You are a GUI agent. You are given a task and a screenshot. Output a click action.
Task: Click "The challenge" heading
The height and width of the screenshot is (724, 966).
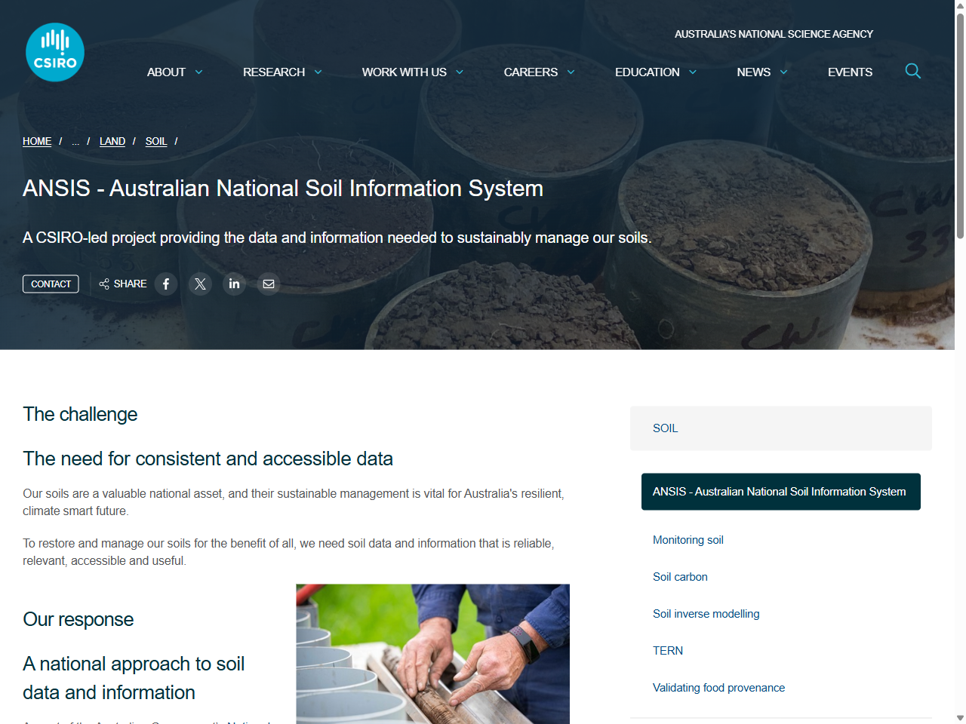click(x=80, y=415)
